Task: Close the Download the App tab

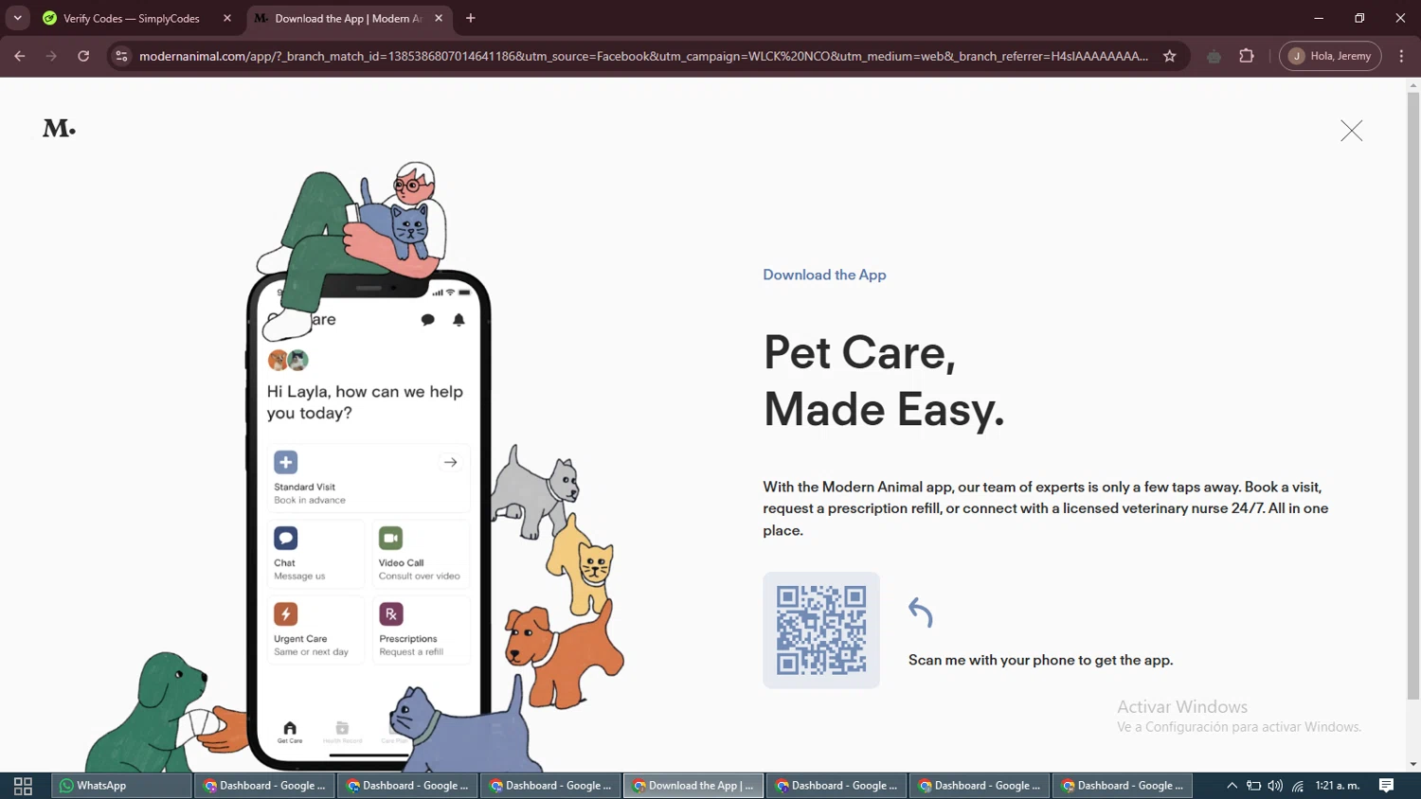Action: point(439,18)
